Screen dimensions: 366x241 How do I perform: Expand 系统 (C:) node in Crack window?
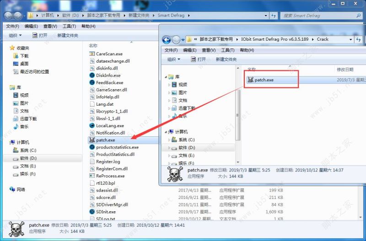(169, 140)
